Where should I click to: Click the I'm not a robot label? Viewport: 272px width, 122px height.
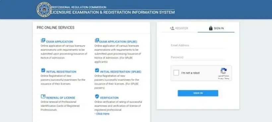coord(190,73)
